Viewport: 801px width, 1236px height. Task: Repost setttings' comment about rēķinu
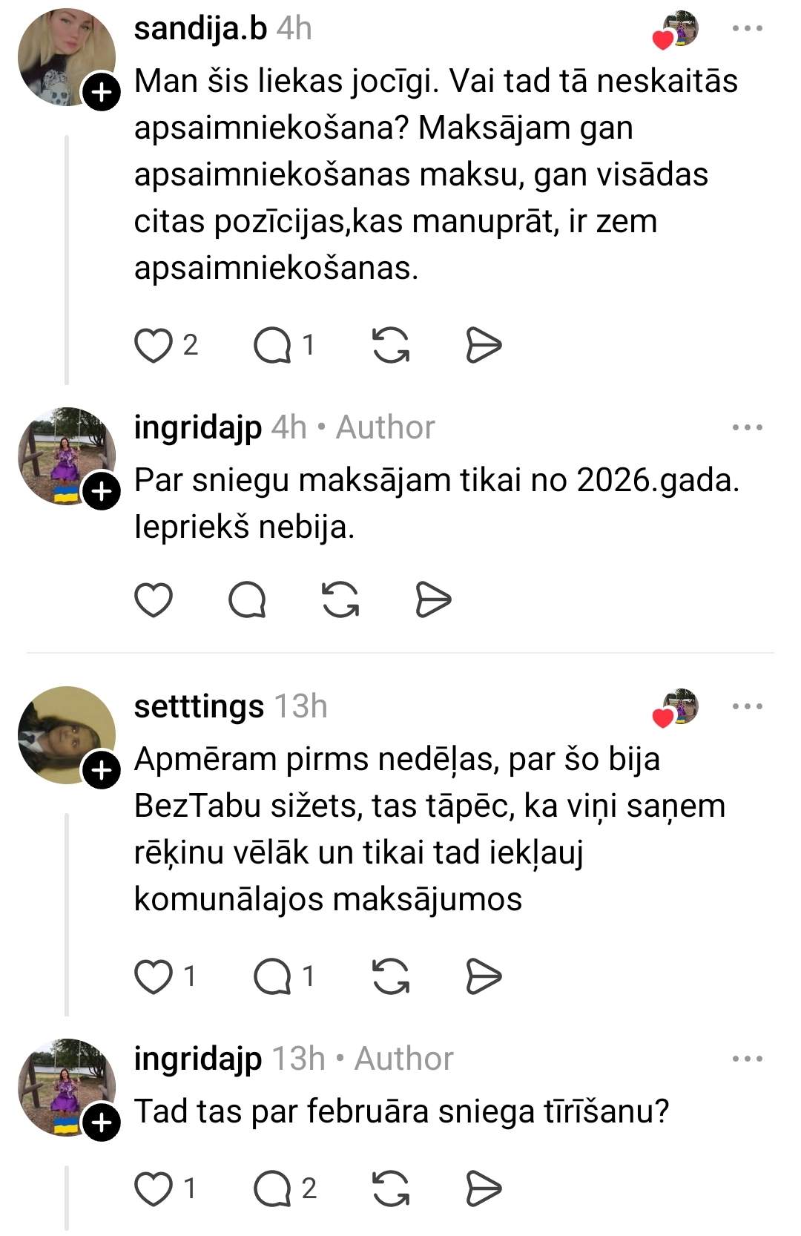pos(391,976)
